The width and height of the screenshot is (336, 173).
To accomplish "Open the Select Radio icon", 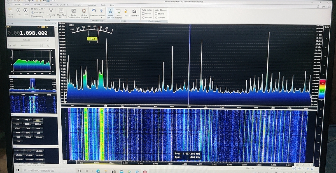I will pyautogui.click(x=10, y=13).
